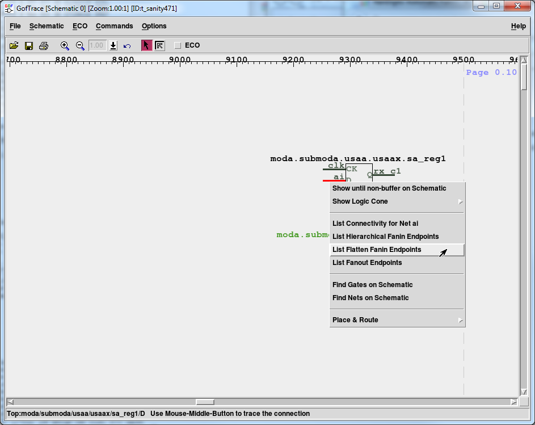Image resolution: width=535 pixels, height=425 pixels.
Task: Click the boxed diagonal arrow tool icon
Action: pos(159,45)
